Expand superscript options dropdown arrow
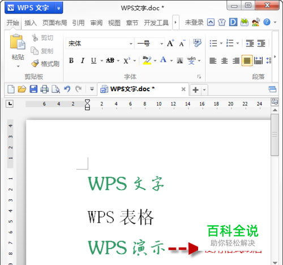283x265 pixels. pos(135,61)
